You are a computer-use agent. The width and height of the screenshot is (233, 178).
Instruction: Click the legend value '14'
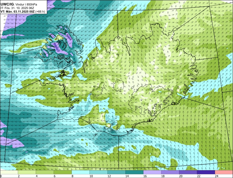tap(127, 176)
